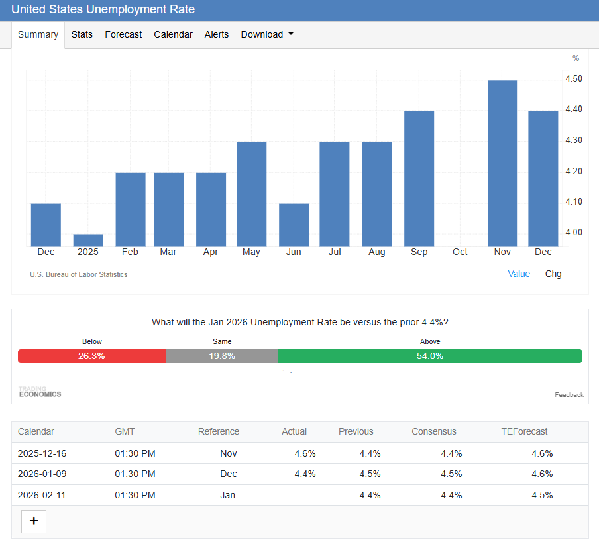Open the Forecast tab

123,34
